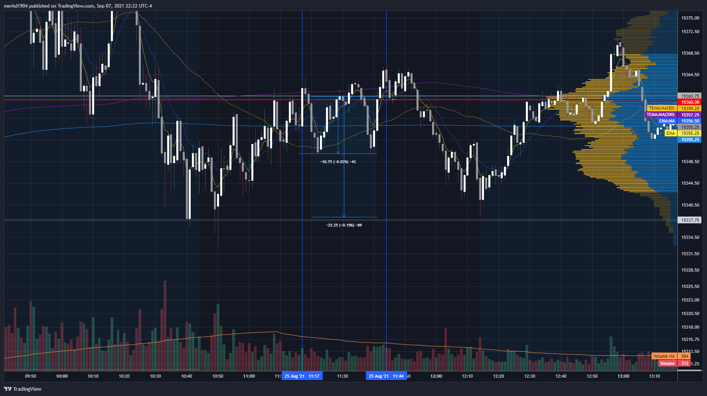Click the 15360.75 price label

tap(689, 96)
